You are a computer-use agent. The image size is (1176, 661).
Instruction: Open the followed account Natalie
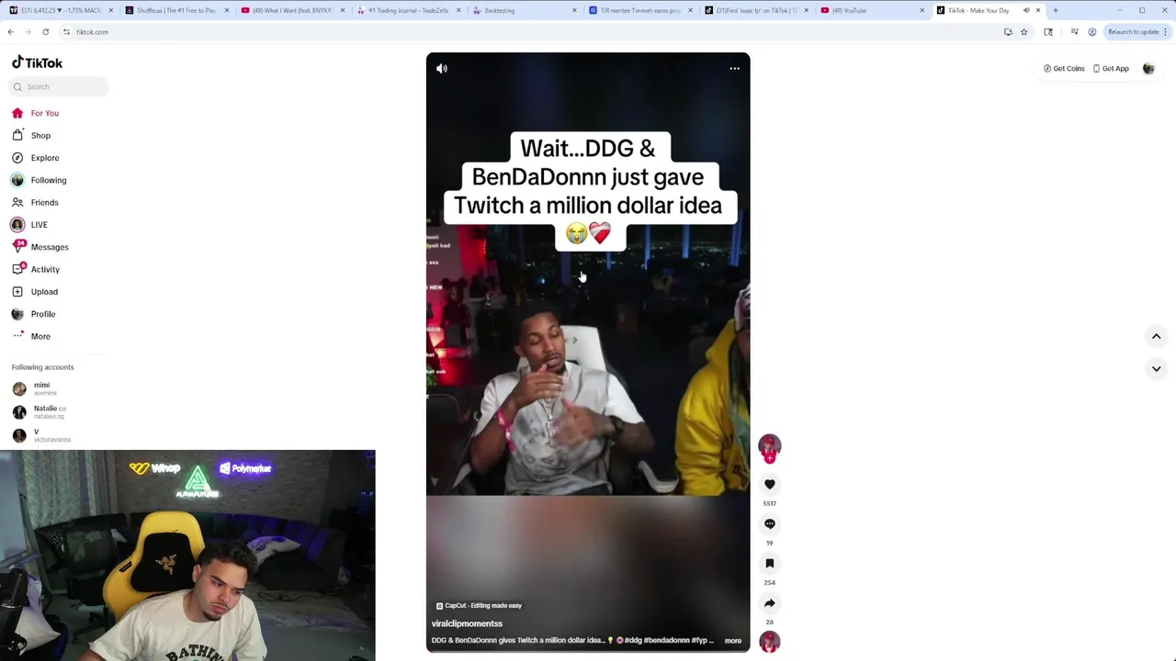pos(41,412)
